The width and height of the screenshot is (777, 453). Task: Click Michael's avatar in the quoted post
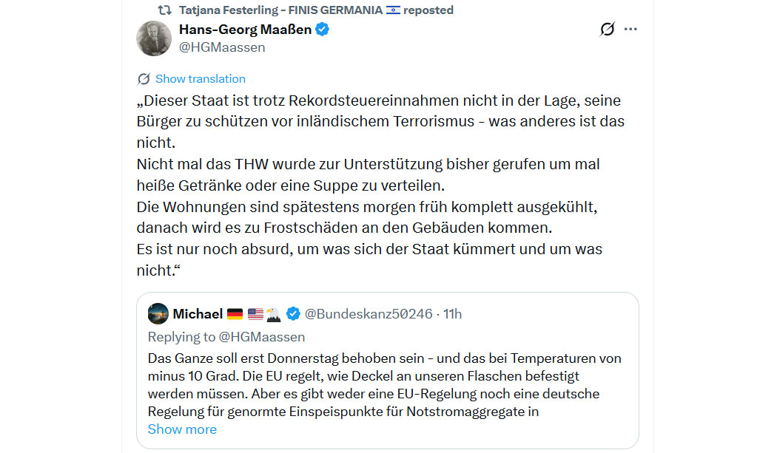pyautogui.click(x=158, y=313)
